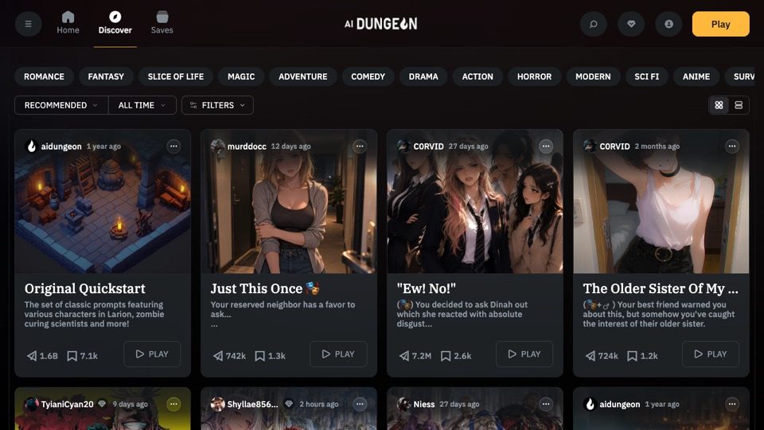Open Shyllae856 author profile

click(245, 405)
